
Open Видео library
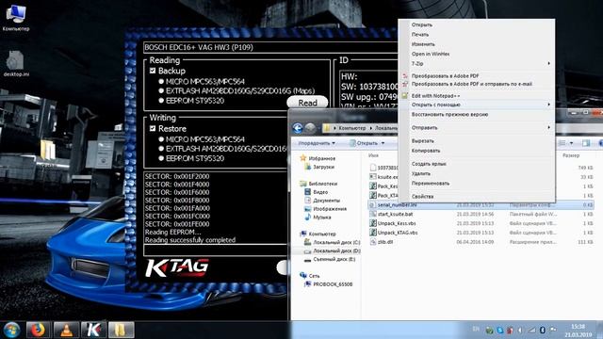[x=320, y=192]
